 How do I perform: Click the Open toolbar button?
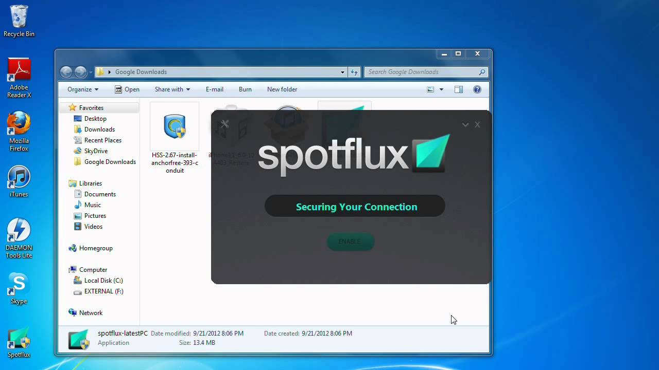[x=127, y=89]
